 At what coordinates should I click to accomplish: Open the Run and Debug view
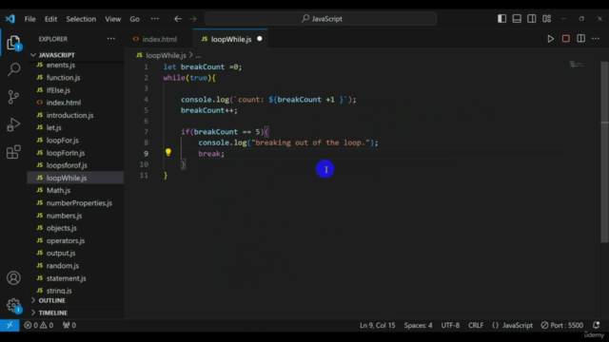click(x=13, y=124)
